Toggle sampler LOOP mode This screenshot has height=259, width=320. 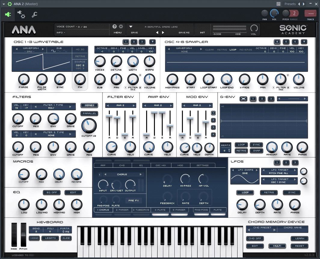(x=233, y=50)
